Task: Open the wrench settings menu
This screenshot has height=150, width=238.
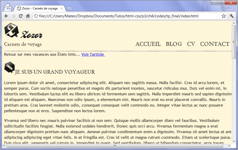Action: tap(232, 16)
